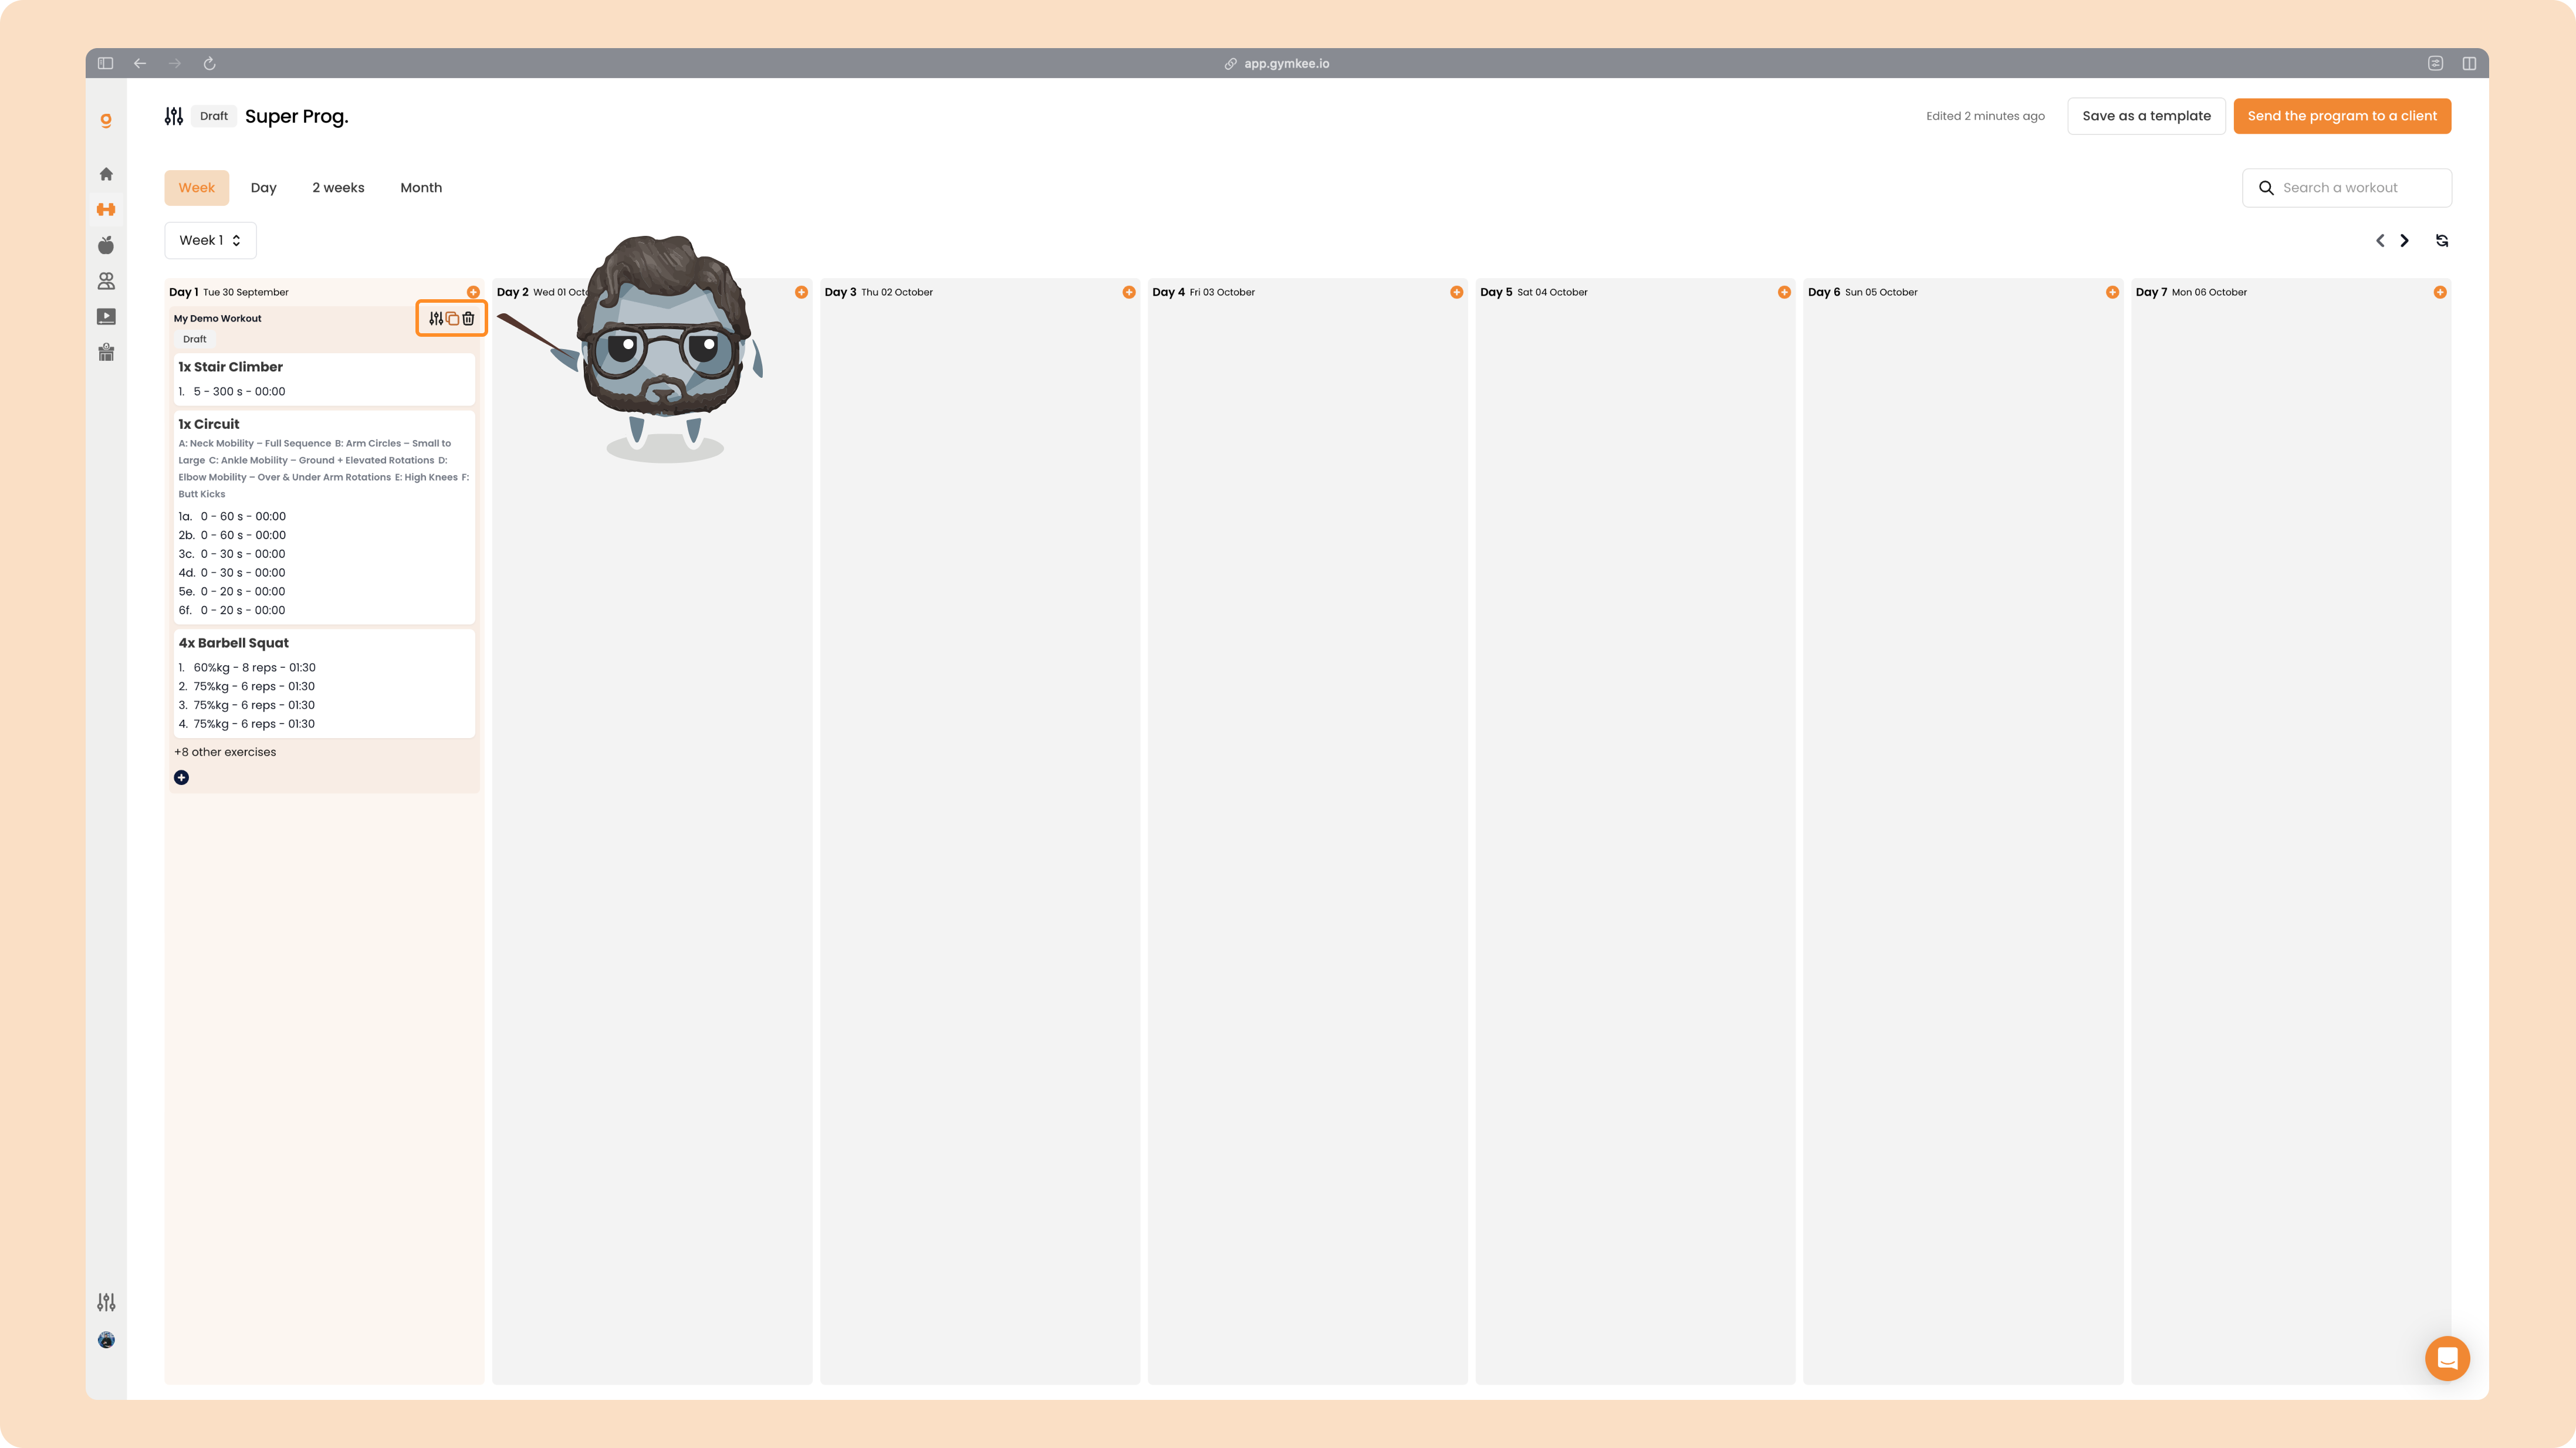The height and width of the screenshot is (1448, 2576).
Task: Select the Day 5 Sat 04 October header
Action: click(1534, 292)
